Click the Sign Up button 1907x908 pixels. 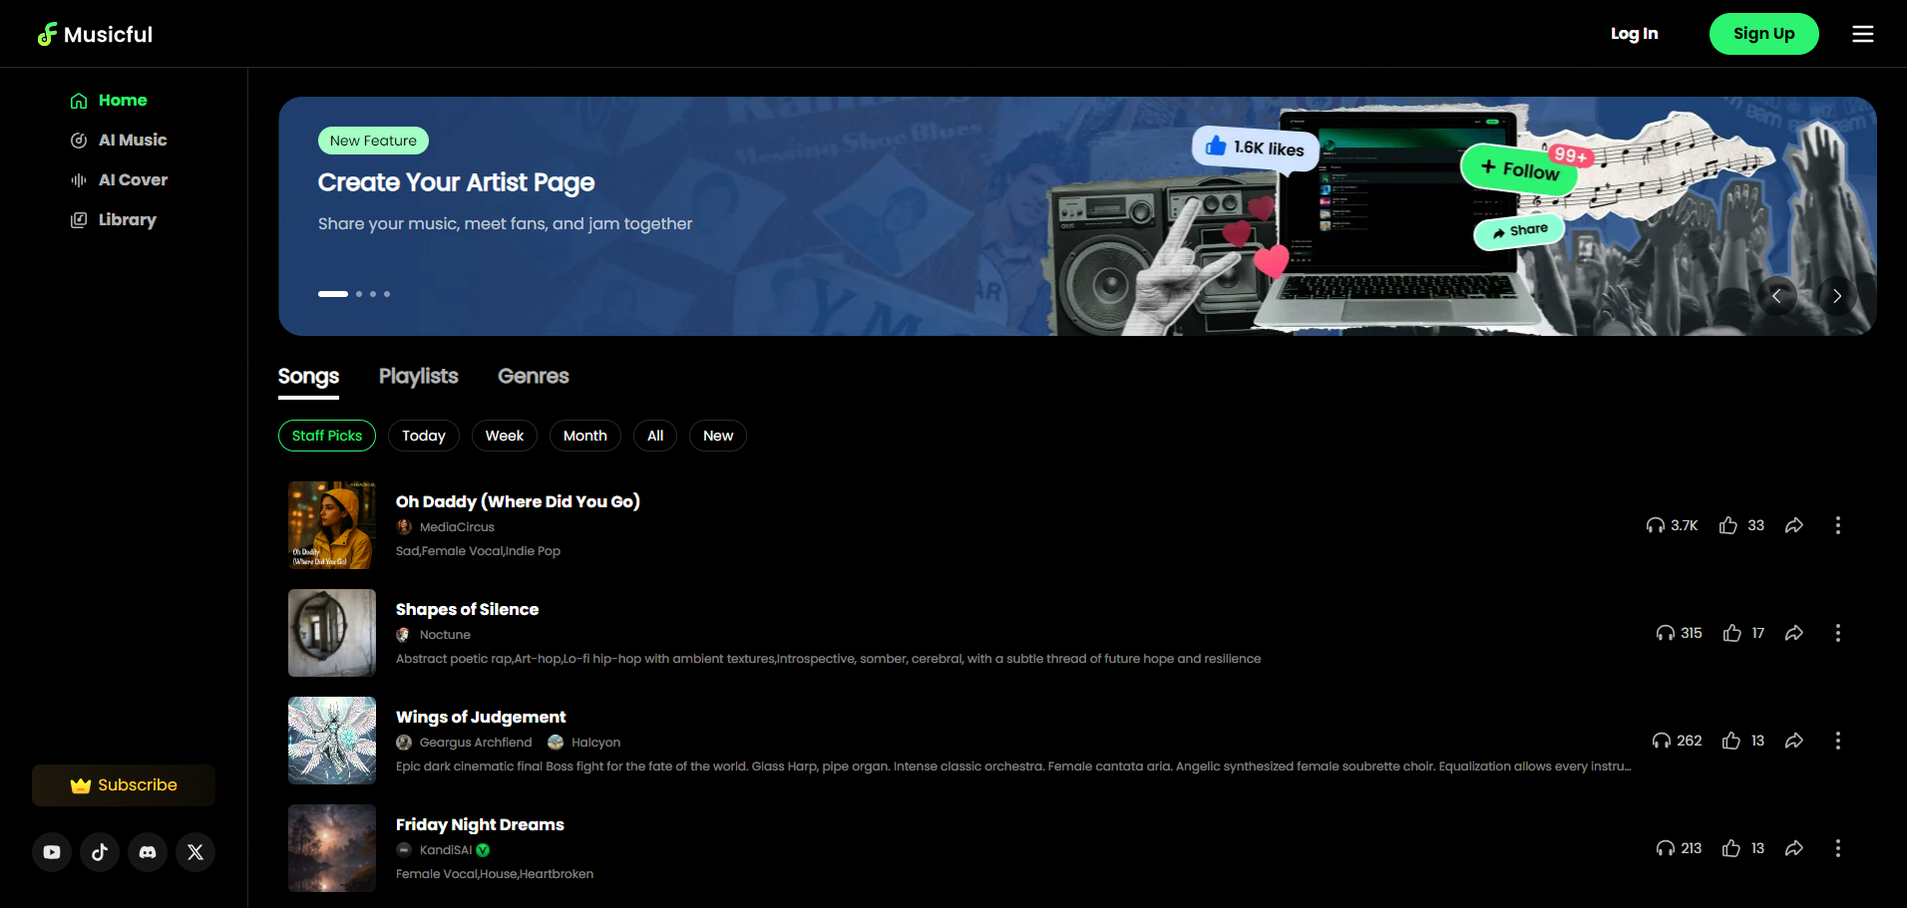click(1763, 33)
